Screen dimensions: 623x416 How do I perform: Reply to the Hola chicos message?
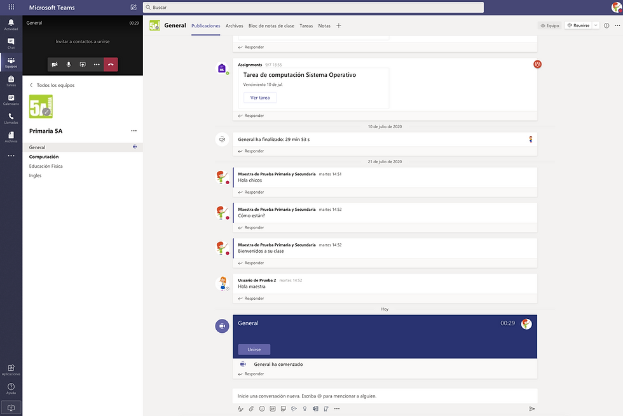pyautogui.click(x=251, y=192)
